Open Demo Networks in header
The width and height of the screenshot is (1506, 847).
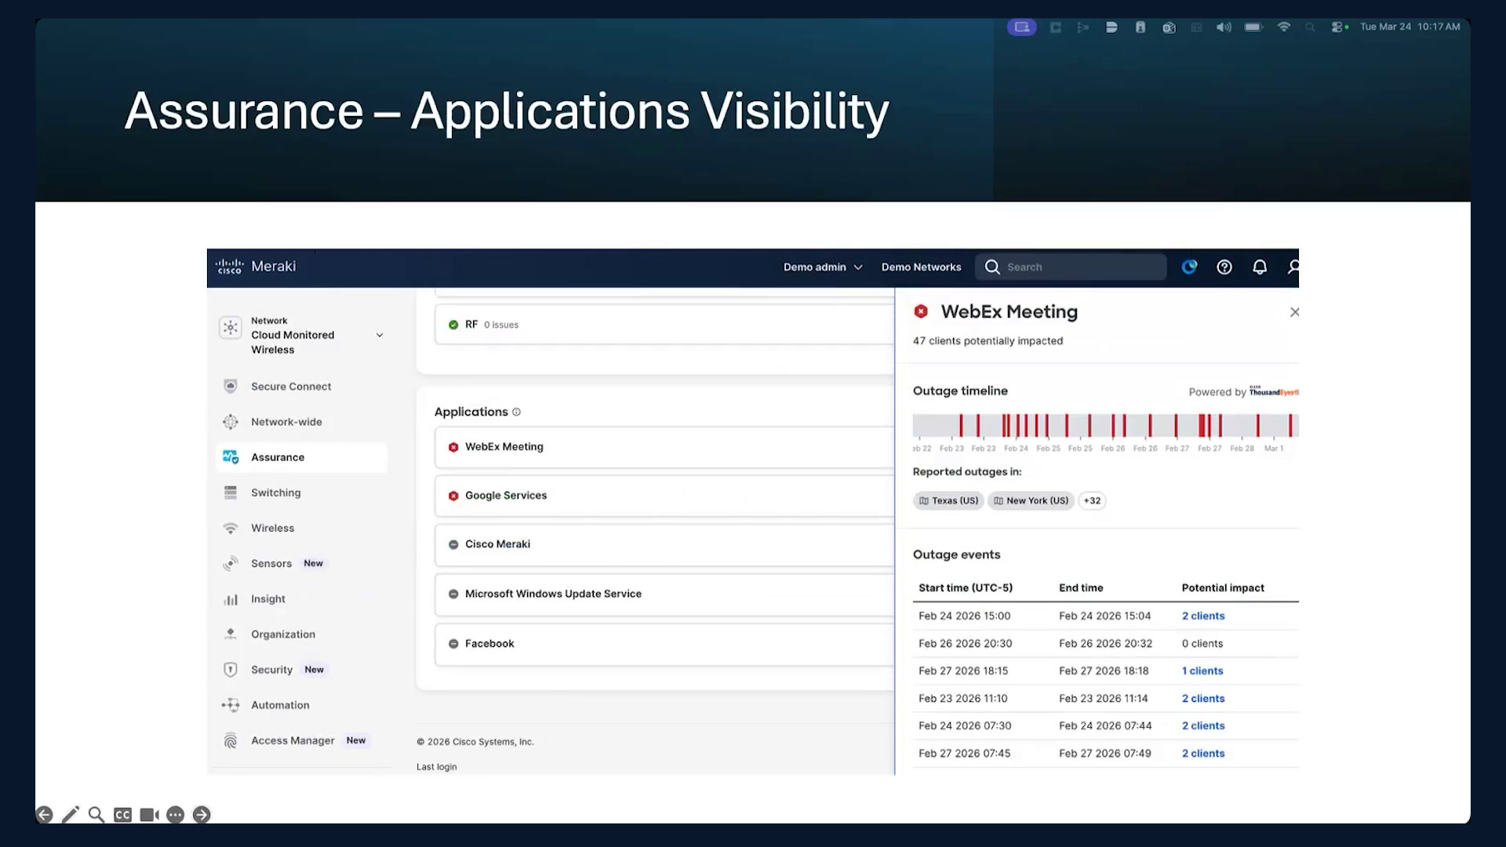[x=921, y=267]
